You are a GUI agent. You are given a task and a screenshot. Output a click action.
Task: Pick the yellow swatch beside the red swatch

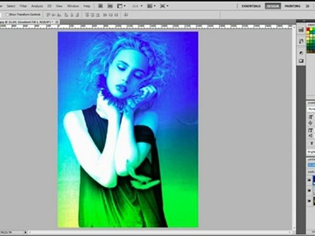(x=311, y=29)
